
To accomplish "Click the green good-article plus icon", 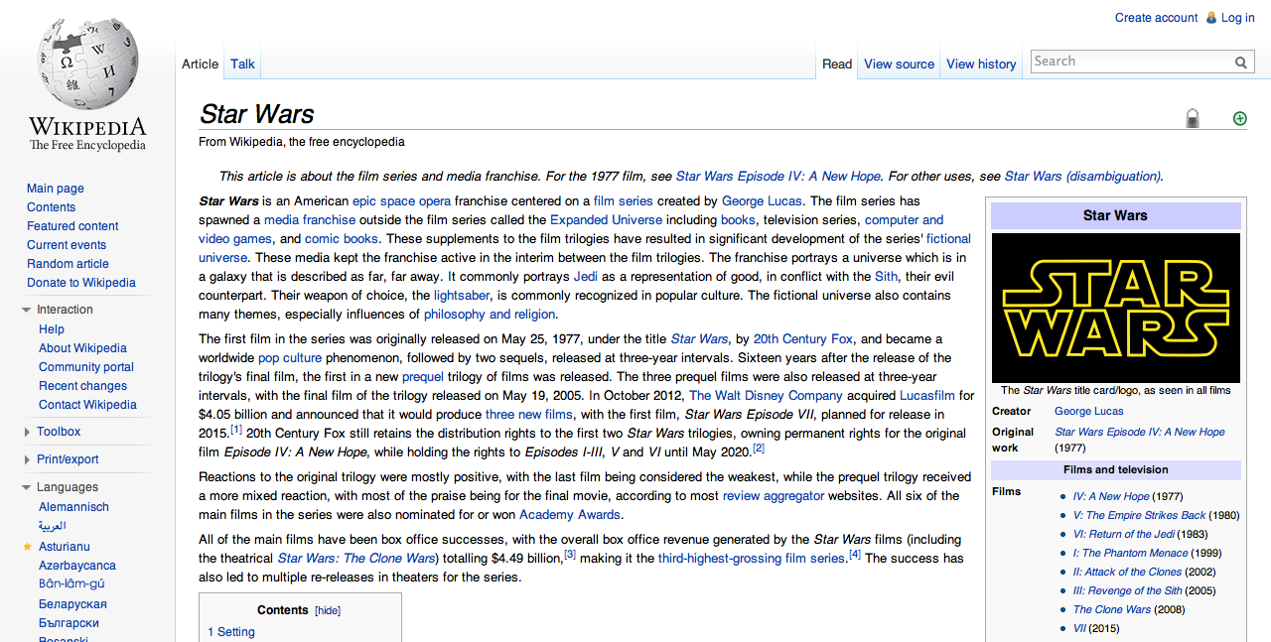I will pos(1239,118).
